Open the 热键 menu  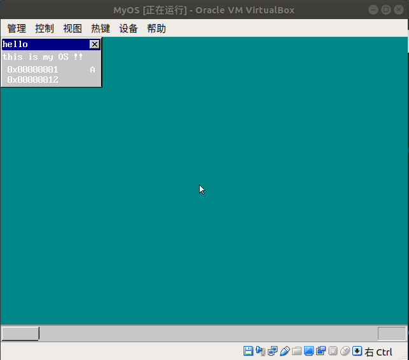point(101,28)
